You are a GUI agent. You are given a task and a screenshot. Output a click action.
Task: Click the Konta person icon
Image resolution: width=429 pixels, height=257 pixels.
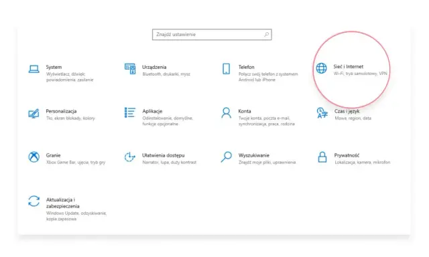point(226,112)
